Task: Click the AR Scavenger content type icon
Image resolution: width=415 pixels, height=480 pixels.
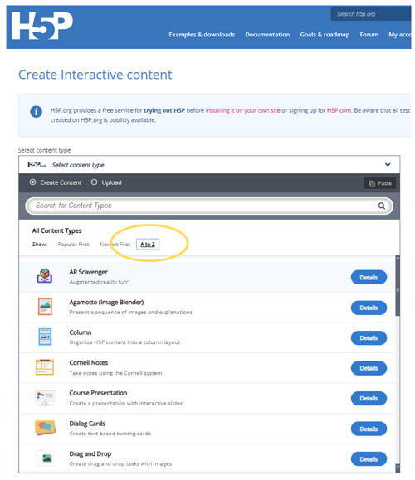Action: coord(45,276)
